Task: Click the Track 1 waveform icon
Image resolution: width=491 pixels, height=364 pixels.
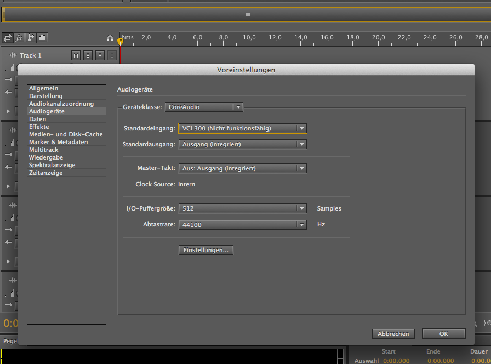Action: (13, 55)
